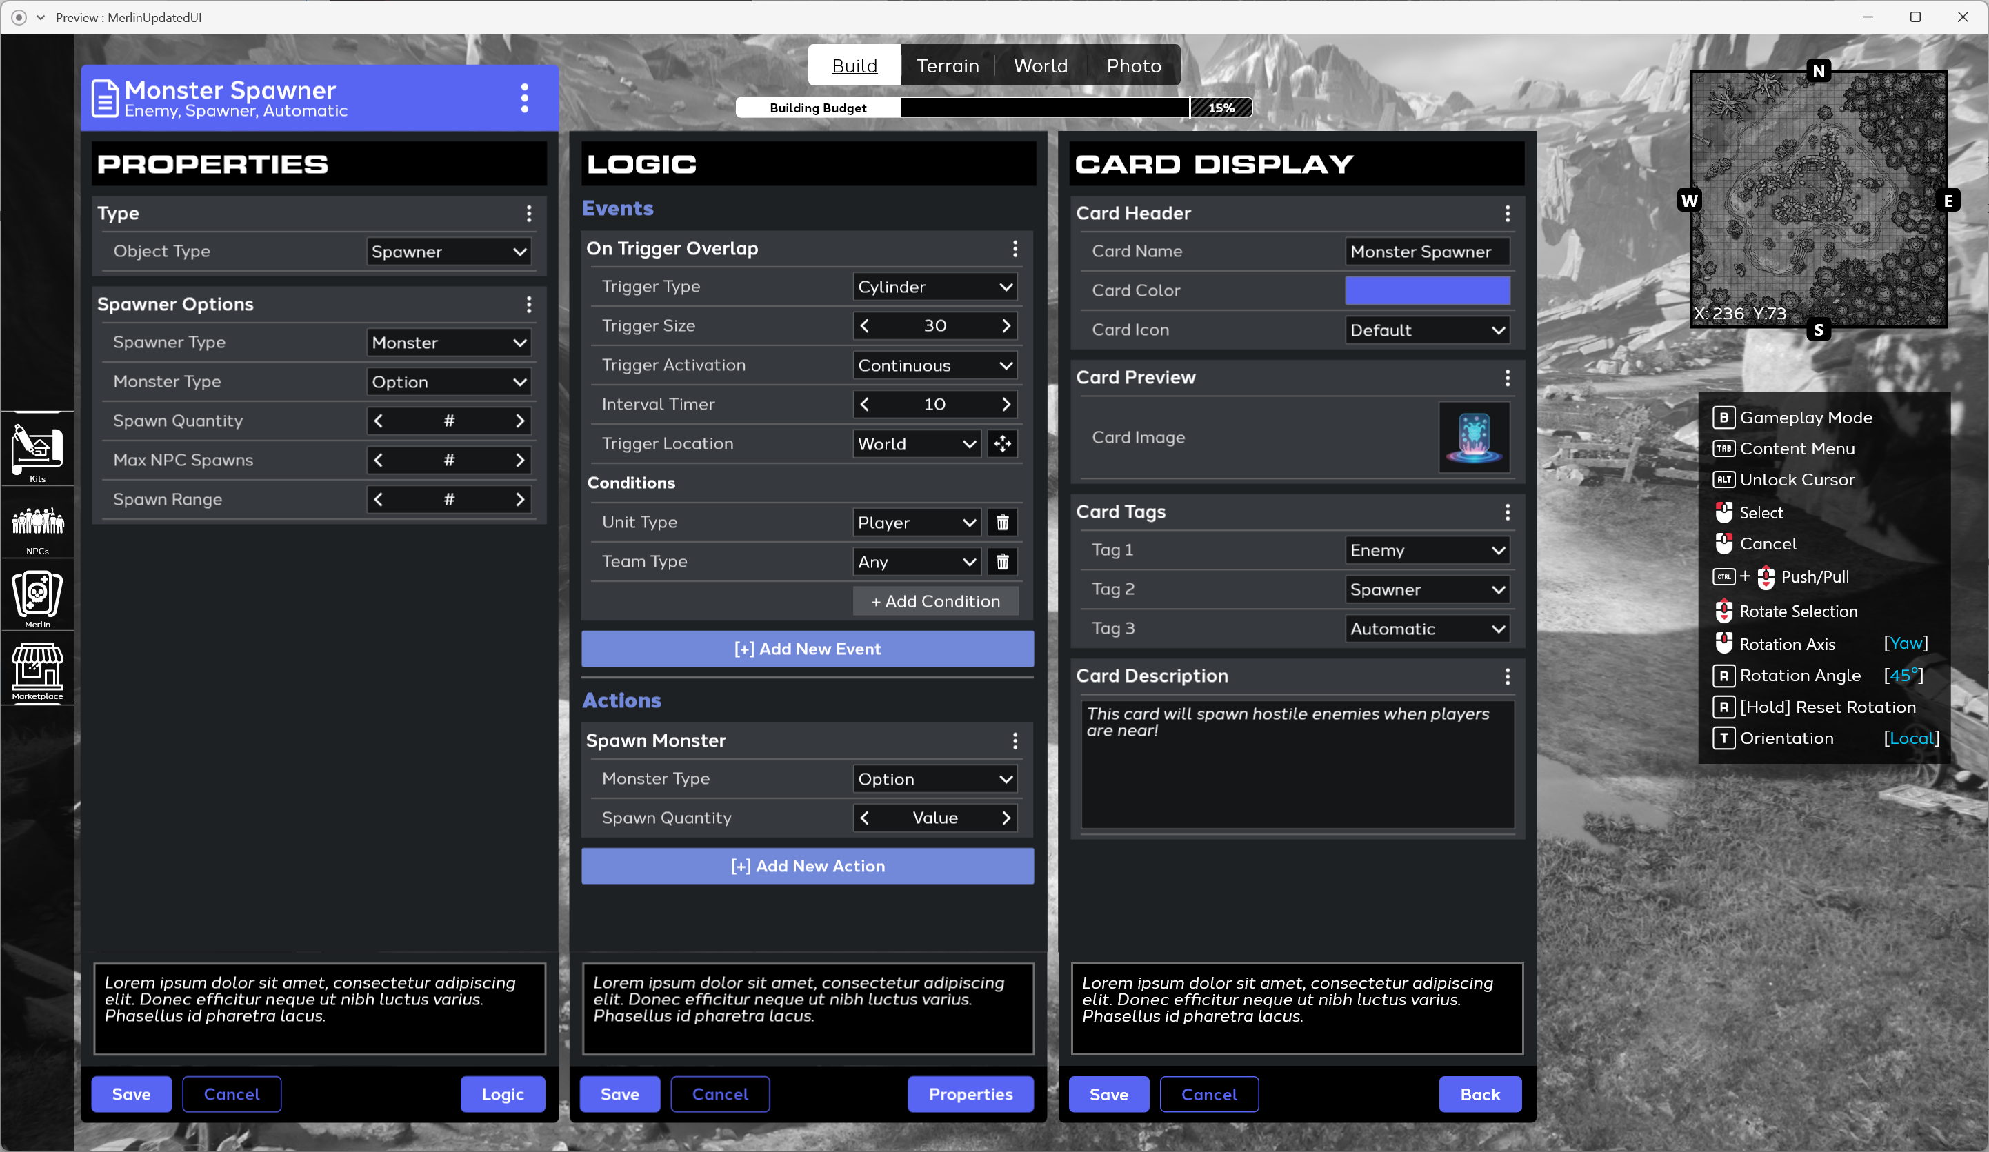Viewport: 1989px width, 1152px height.
Task: Delete the Team Type condition with trash icon
Action: 1002,562
